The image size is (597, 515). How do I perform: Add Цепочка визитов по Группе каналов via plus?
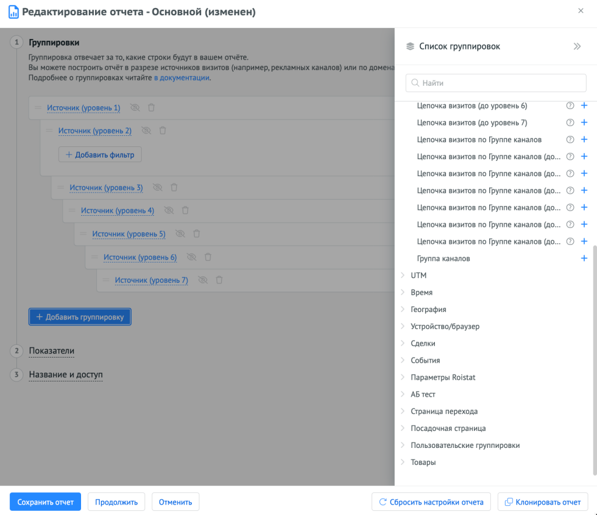click(x=584, y=139)
